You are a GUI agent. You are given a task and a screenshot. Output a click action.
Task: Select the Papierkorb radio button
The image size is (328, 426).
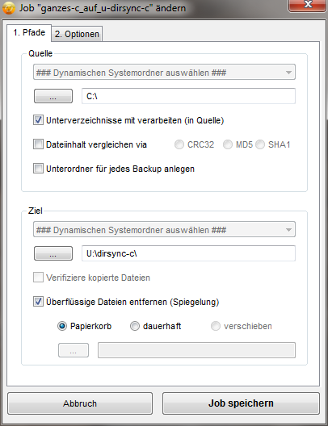(62, 326)
